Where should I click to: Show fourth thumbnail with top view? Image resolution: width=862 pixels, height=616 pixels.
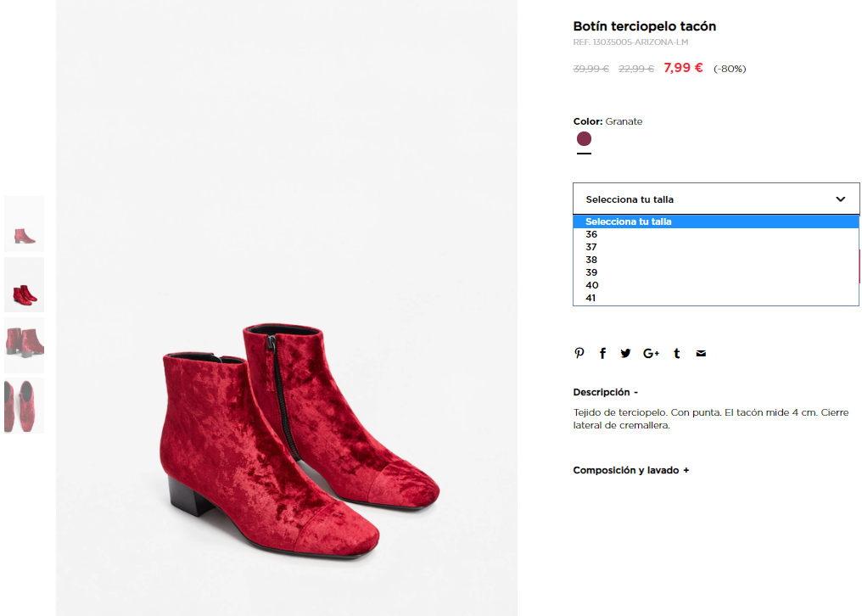pos(25,406)
